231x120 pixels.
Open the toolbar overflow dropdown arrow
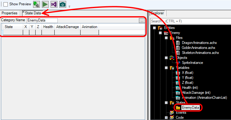tap(69, 7)
